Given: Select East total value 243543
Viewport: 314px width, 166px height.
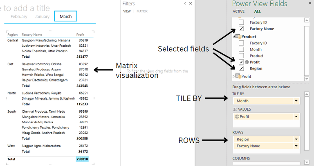Looking at the screenshot, I should coord(82,86).
